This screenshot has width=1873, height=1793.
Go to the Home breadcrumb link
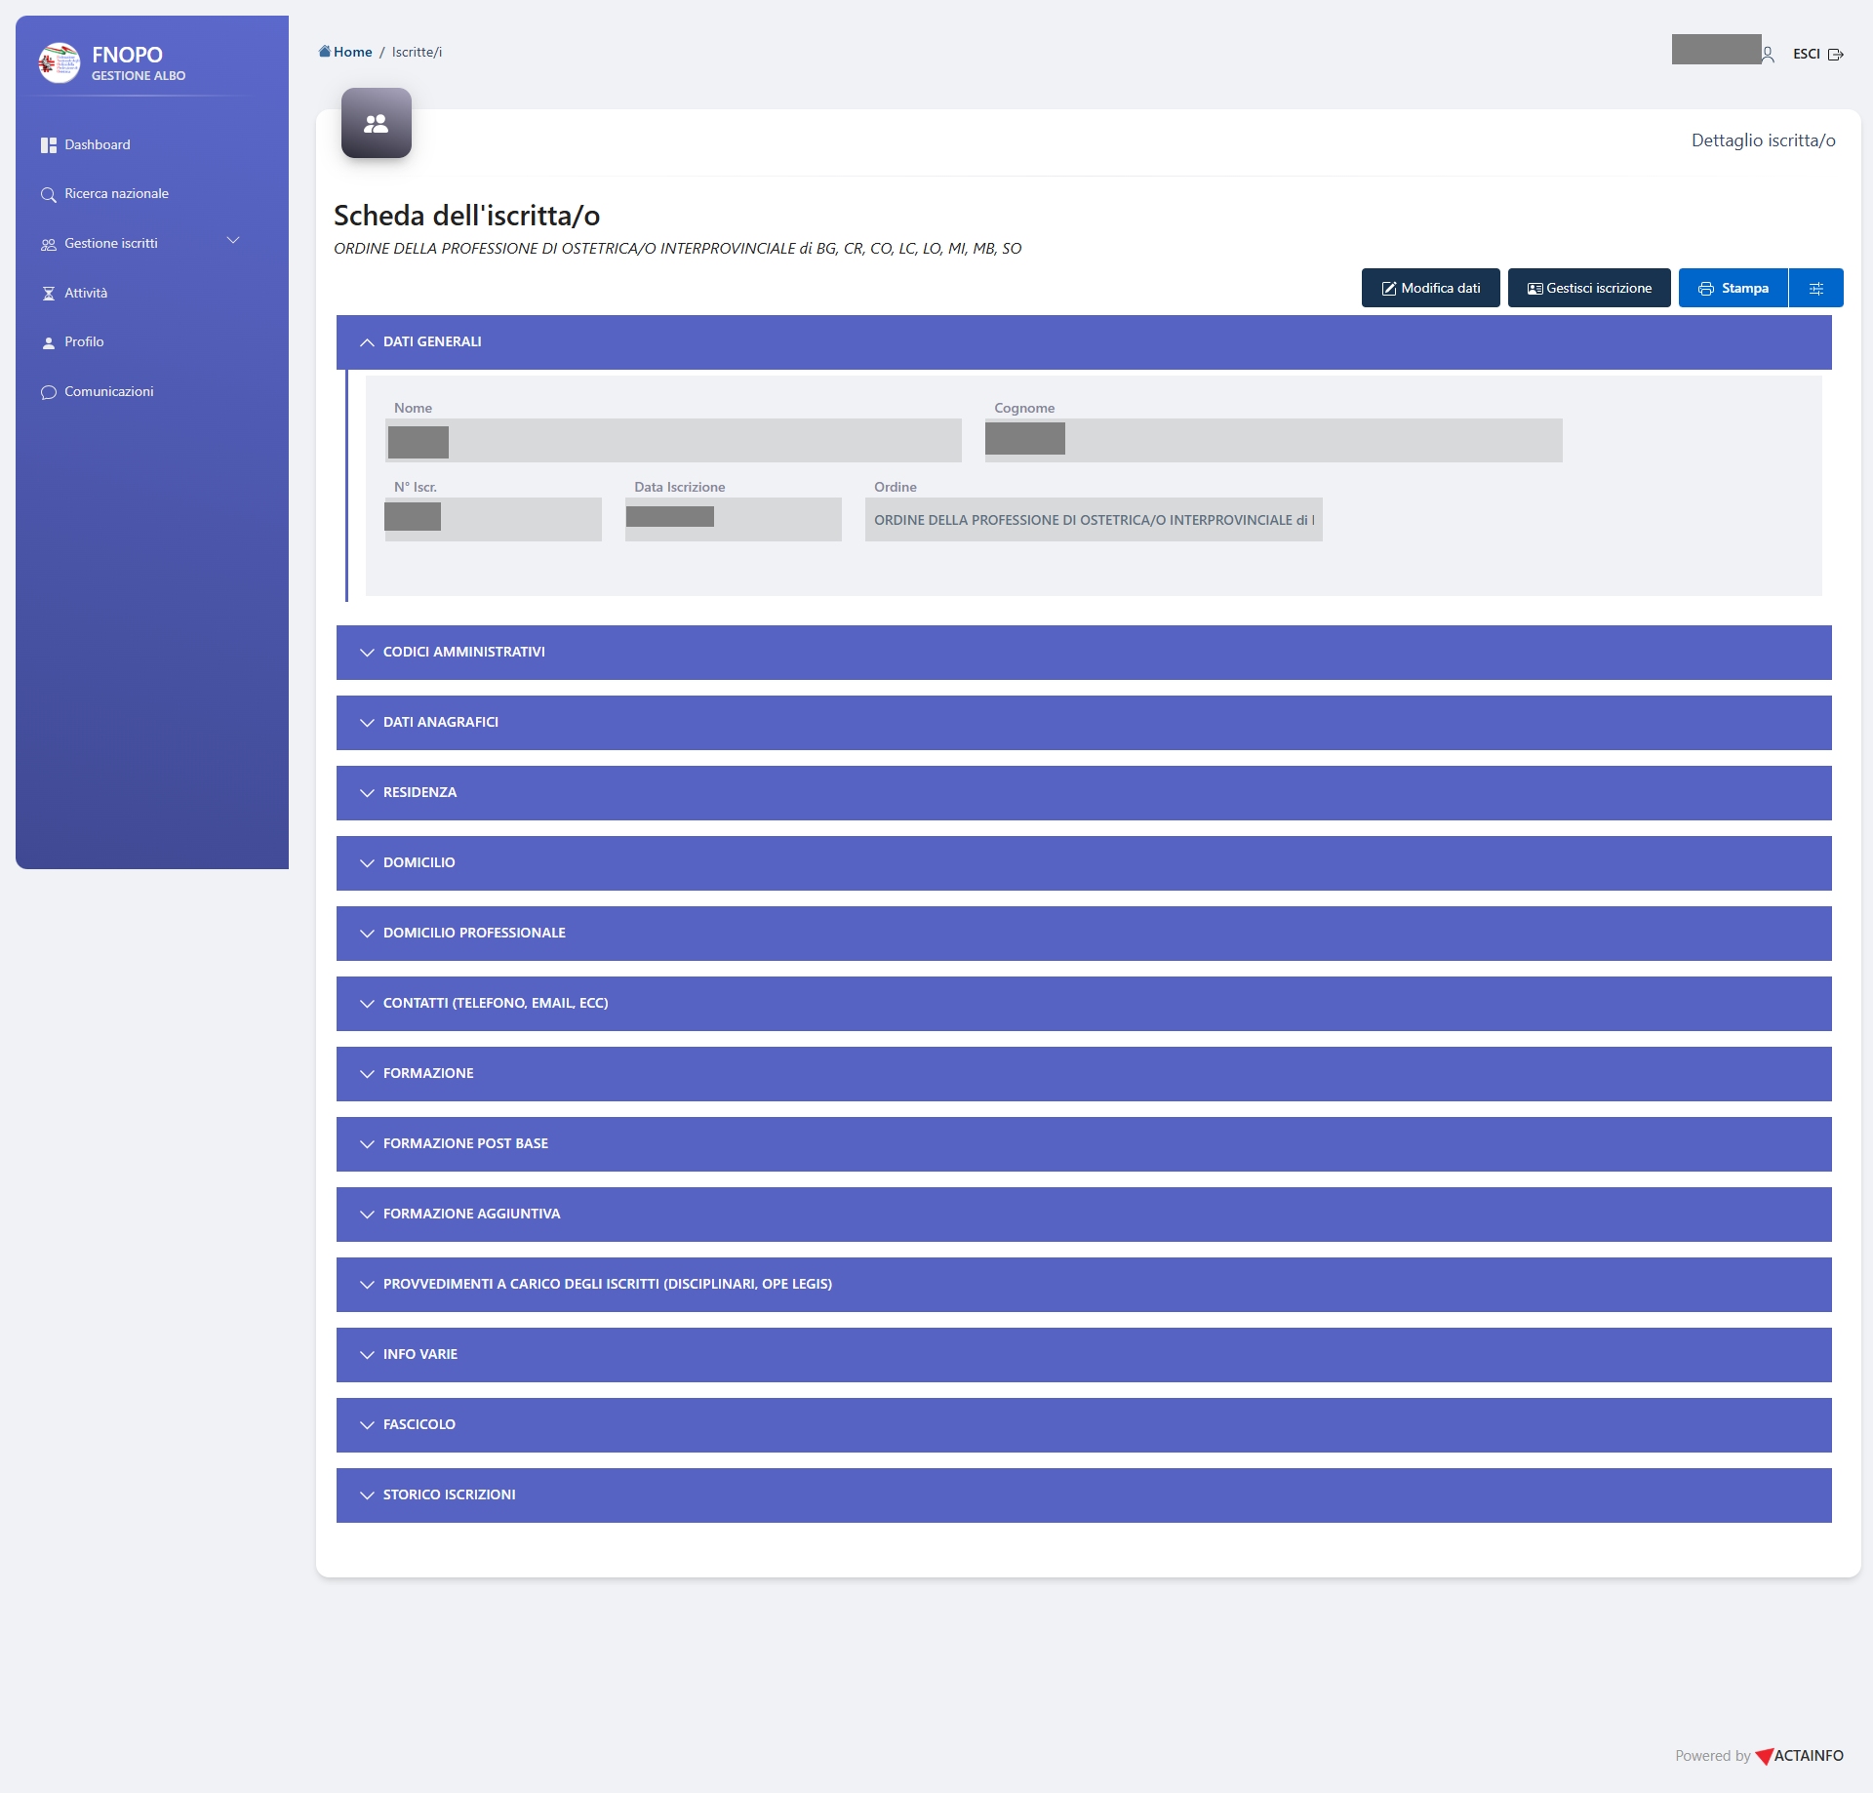352,52
